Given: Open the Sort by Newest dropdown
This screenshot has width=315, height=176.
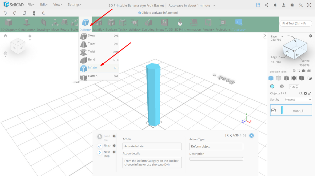Looking at the screenshot, I should click(298, 99).
